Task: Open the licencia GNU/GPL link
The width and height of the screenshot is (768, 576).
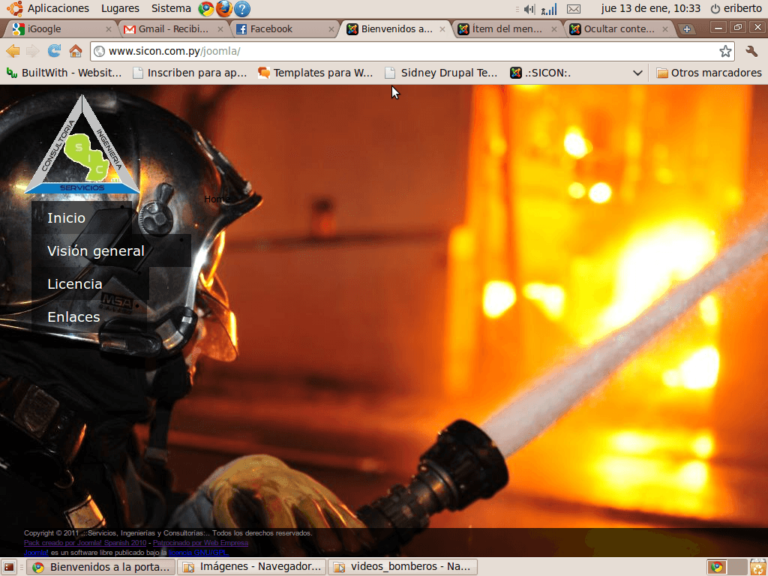Action: coord(198,553)
